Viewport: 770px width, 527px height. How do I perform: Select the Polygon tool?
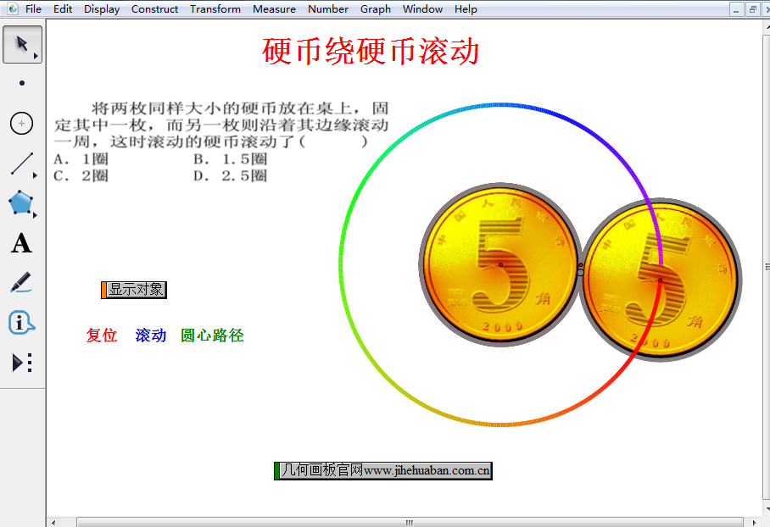coord(21,203)
